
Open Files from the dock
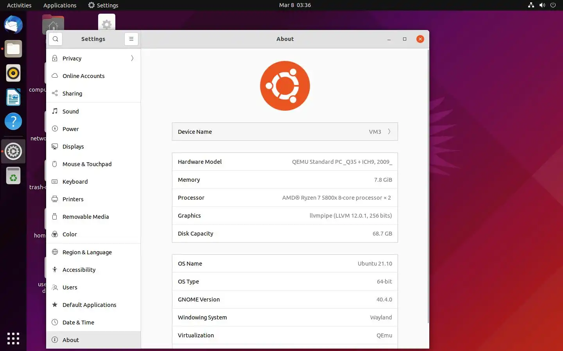(13, 49)
